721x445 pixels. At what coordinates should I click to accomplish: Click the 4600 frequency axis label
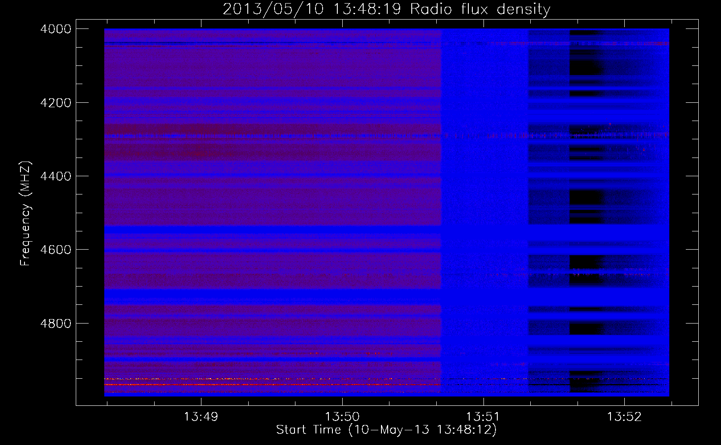tap(55, 250)
